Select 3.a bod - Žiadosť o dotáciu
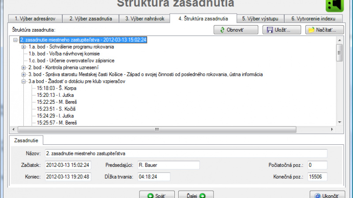Viewport: 353px width, 198px height. click(77, 81)
